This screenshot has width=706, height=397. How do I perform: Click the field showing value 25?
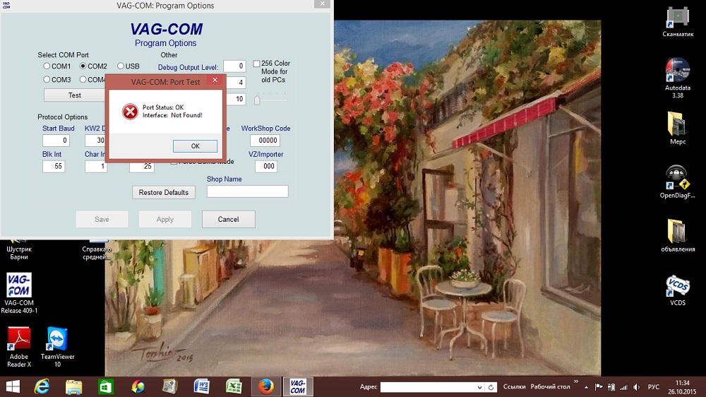142,166
